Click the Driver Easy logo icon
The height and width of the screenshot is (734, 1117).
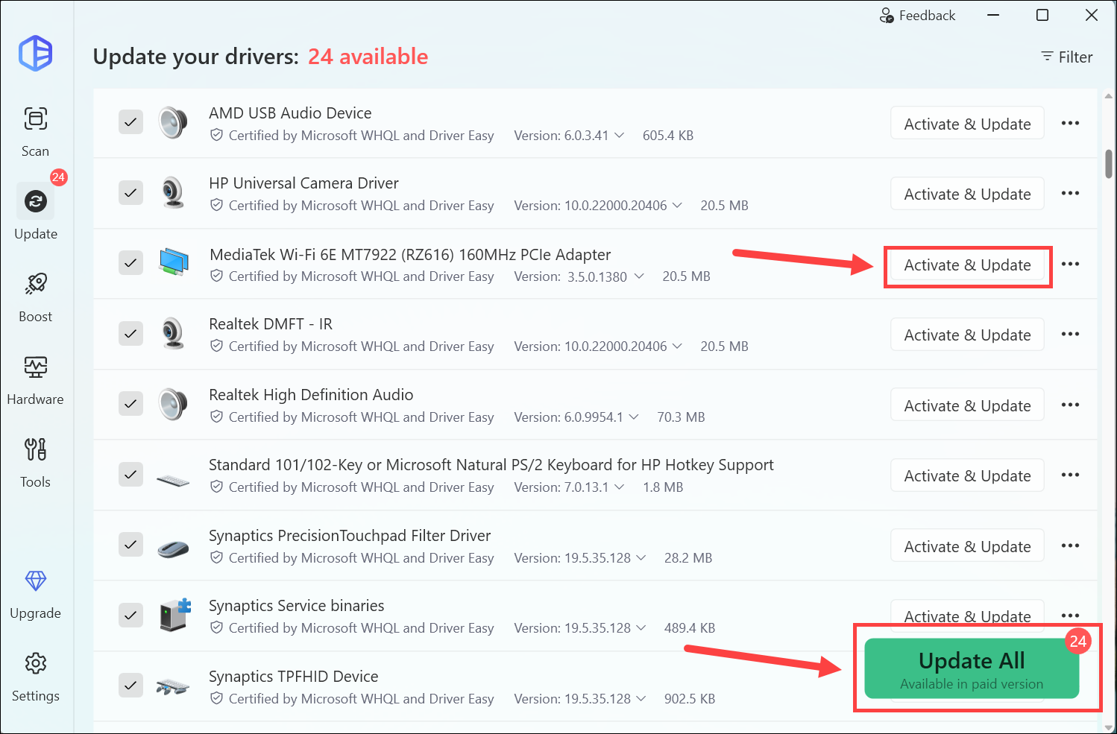(36, 54)
